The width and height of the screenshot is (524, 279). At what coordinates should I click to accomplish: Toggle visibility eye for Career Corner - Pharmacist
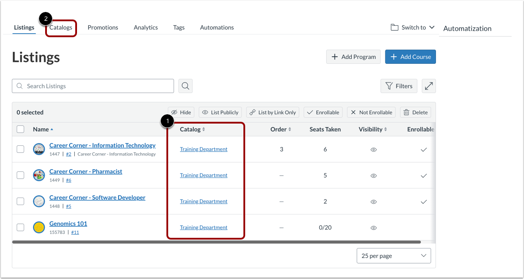[373, 175]
